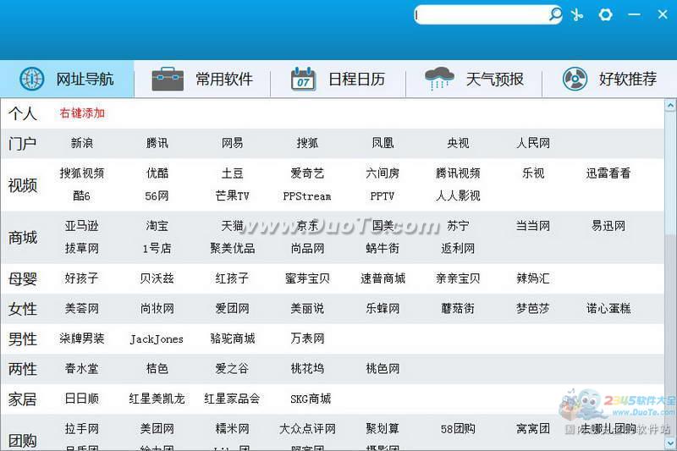
Task: Open the 央视 link
Action: point(458,143)
